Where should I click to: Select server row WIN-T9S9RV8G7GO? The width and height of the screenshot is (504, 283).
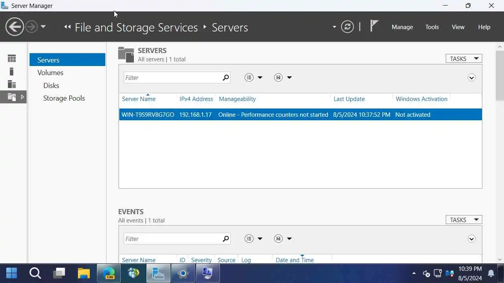[x=300, y=114]
